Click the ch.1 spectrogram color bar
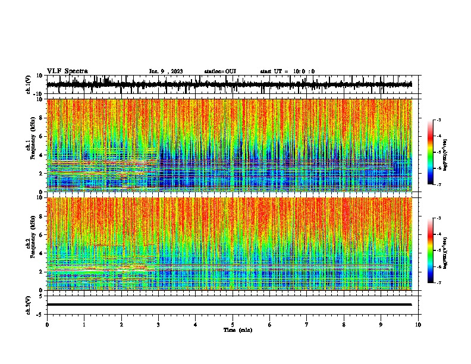Screen dimensions: 471x364 pyautogui.click(x=430, y=152)
